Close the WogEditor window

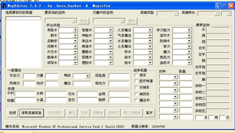click(231, 6)
